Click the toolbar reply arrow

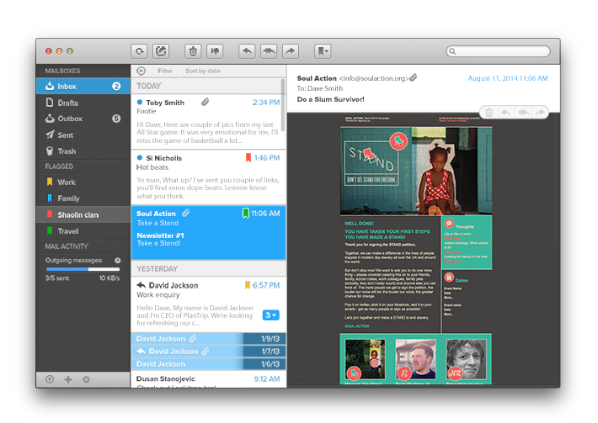pos(247,51)
